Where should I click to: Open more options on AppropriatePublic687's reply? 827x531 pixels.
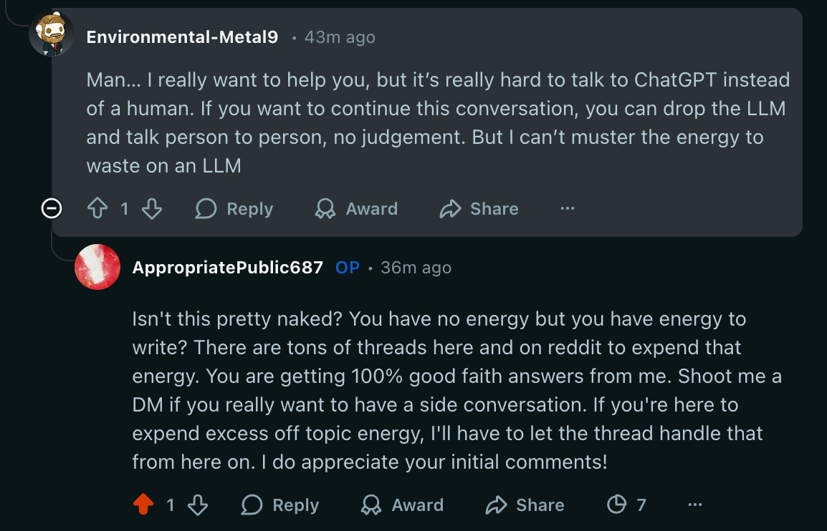(x=694, y=505)
